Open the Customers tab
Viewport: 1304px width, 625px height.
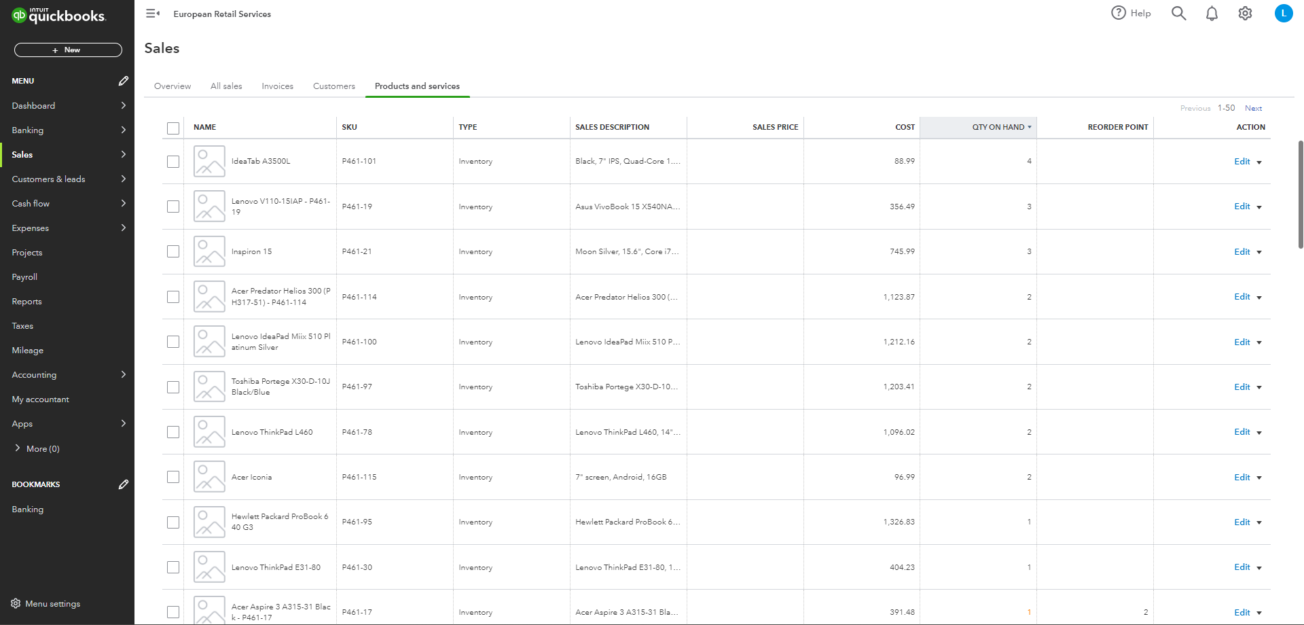click(333, 86)
